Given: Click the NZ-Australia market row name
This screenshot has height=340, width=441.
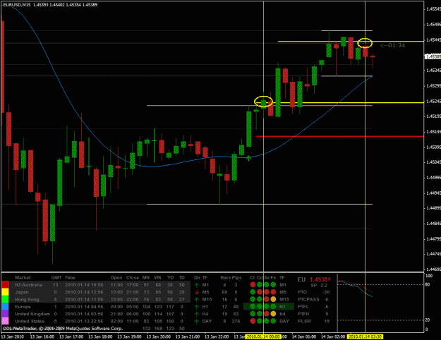Looking at the screenshot, I should click(x=28, y=285).
